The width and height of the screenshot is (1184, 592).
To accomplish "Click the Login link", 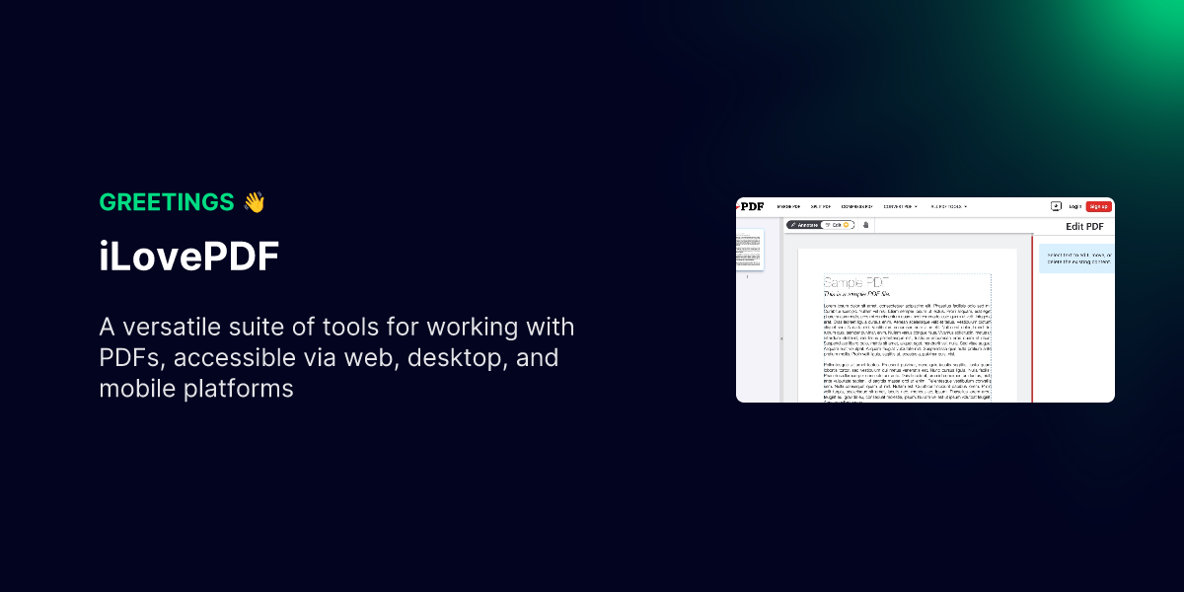I will 1075,206.
